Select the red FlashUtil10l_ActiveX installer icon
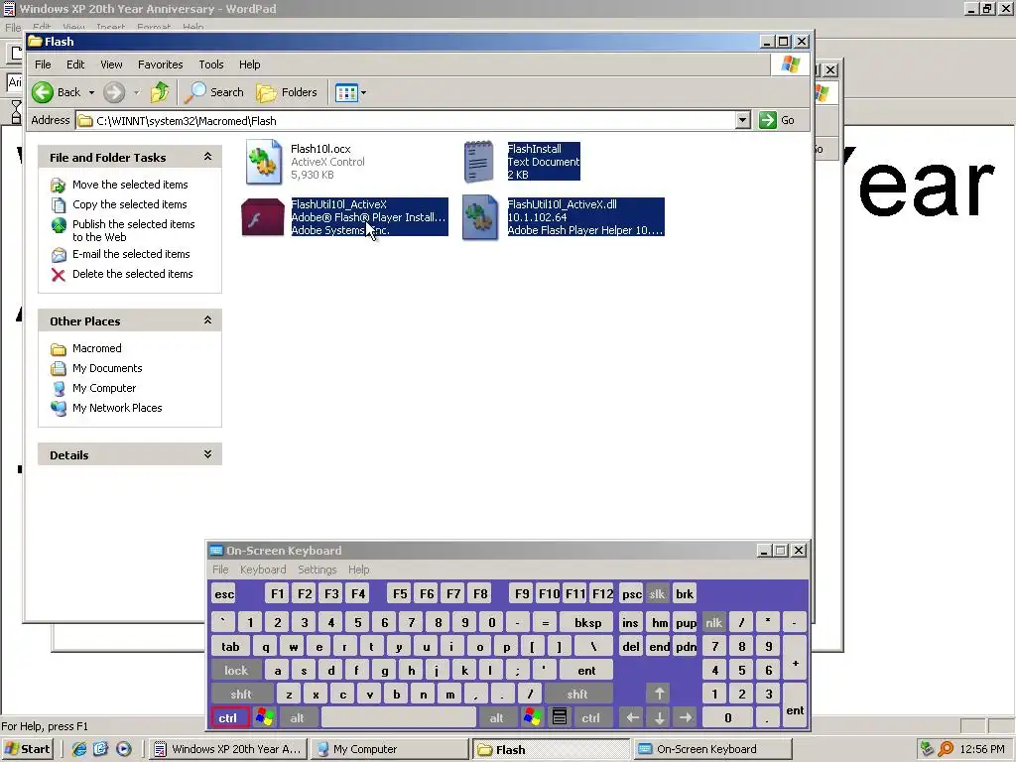Image resolution: width=1016 pixels, height=762 pixels. 262,217
